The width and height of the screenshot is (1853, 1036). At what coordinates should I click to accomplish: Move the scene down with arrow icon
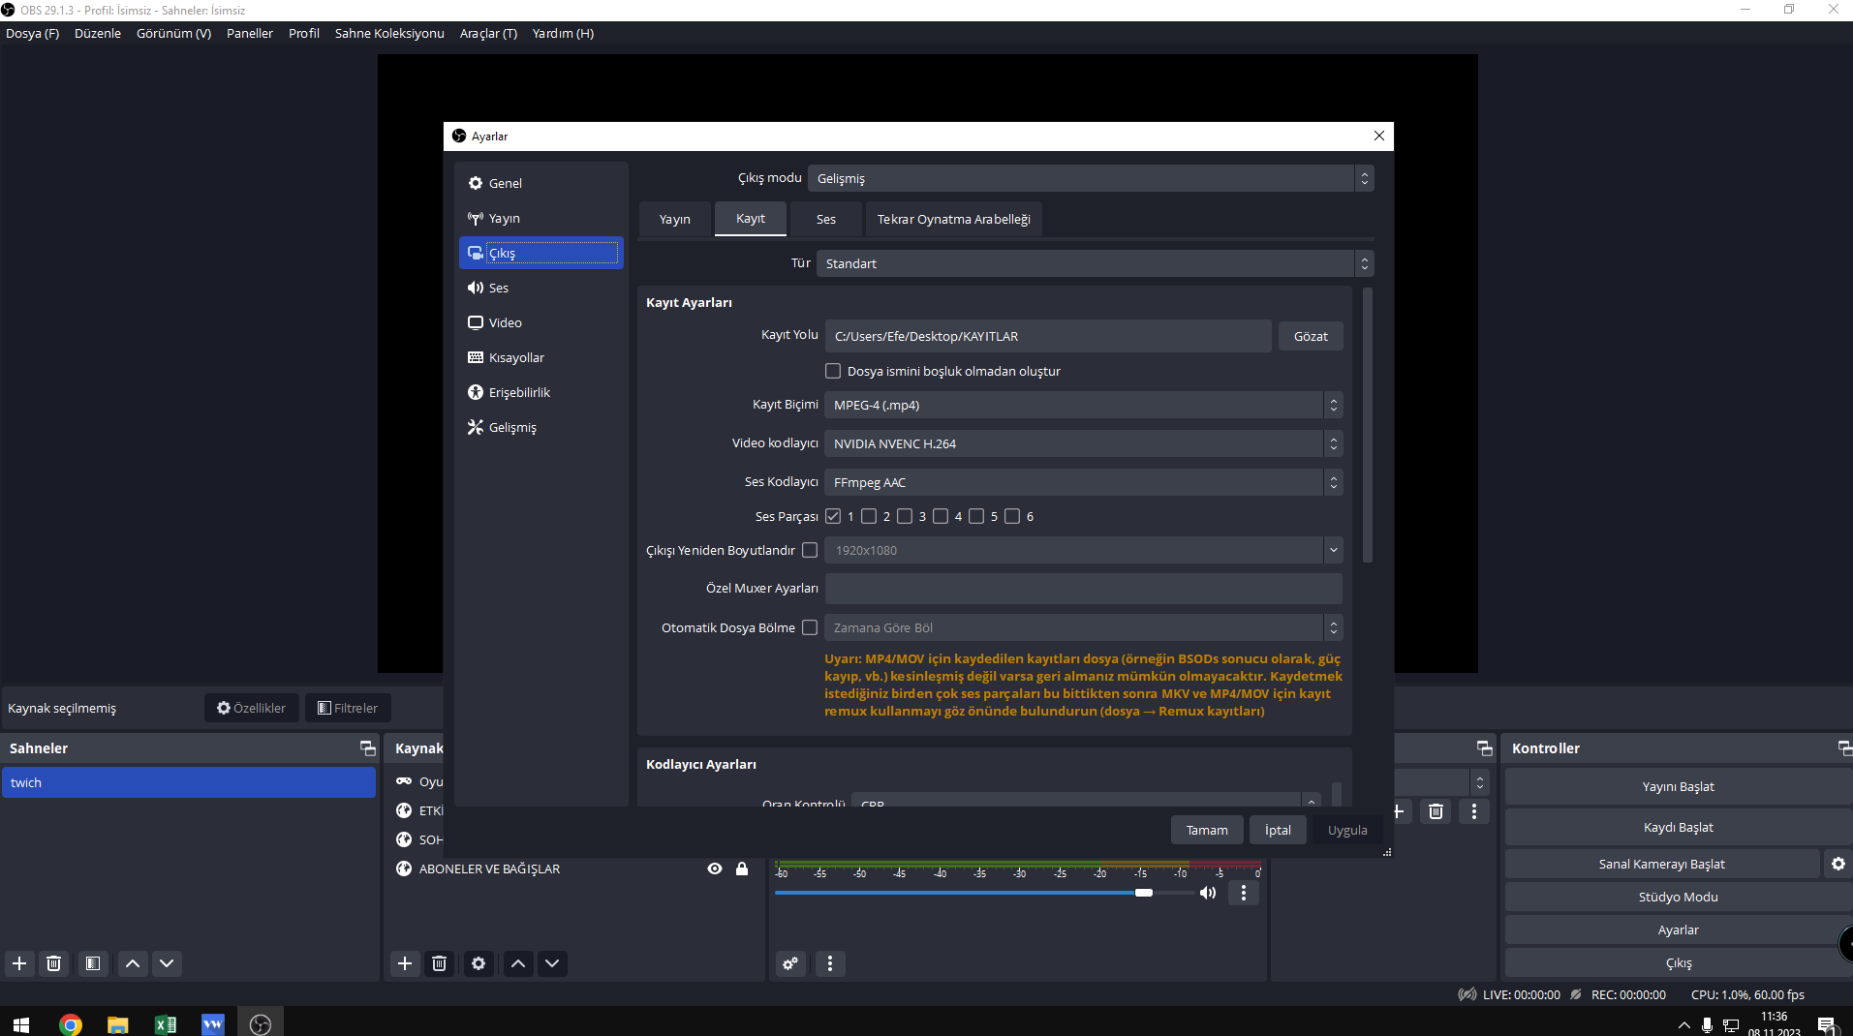pyautogui.click(x=167, y=963)
